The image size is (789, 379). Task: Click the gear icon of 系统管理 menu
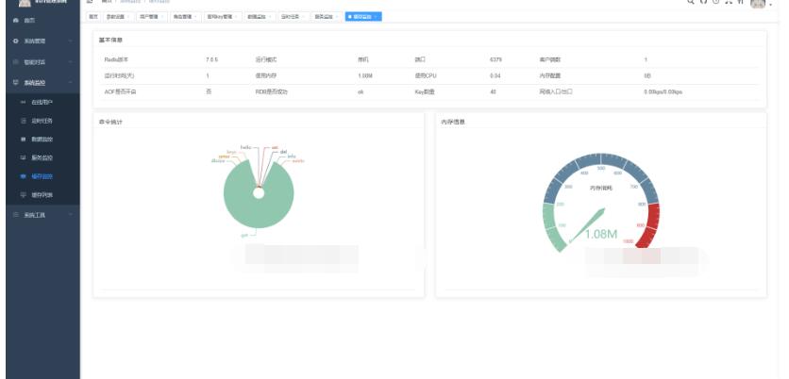click(16, 41)
